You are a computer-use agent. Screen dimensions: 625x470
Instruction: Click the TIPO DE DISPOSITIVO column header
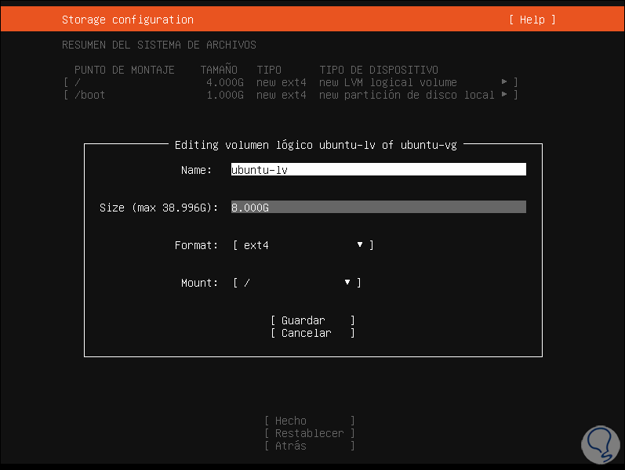[379, 70]
